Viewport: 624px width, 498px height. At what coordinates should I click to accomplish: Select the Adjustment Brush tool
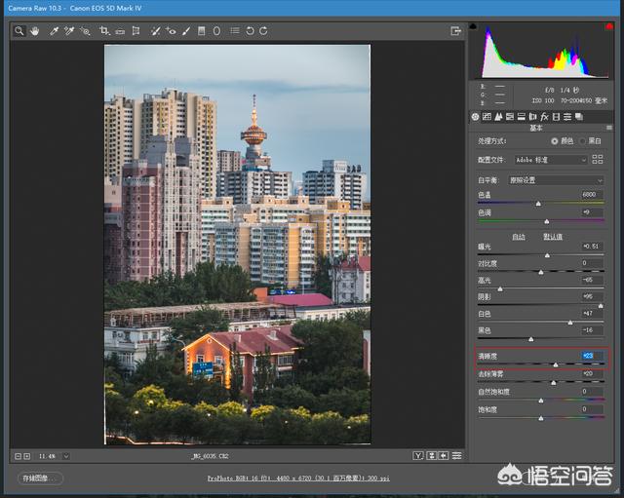[x=186, y=31]
